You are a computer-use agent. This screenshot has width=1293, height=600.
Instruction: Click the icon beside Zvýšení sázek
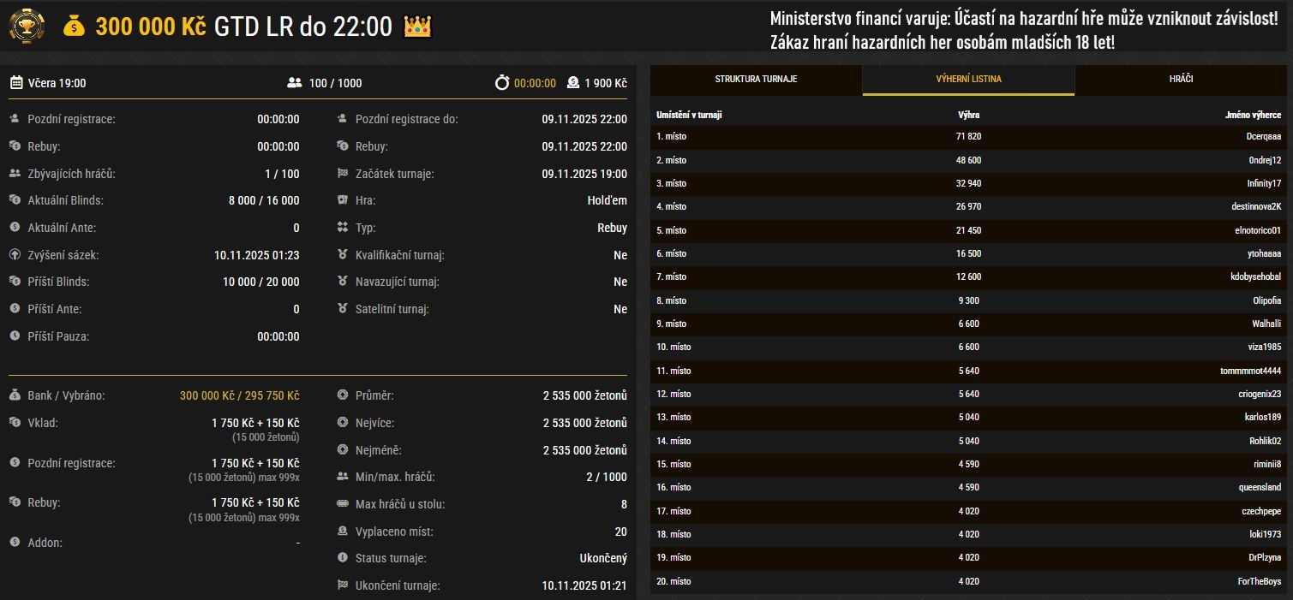click(x=15, y=255)
